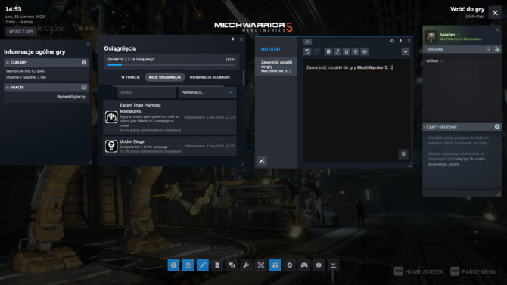The width and height of the screenshot is (507, 285).
Task: Pin the Notes window
Action: coord(400,40)
